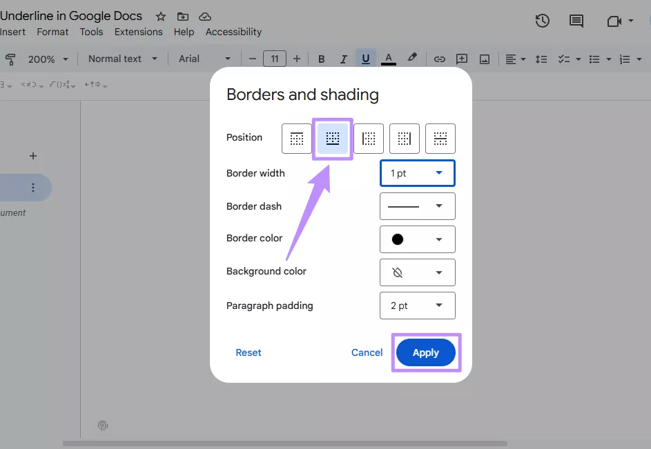Click the insert link icon
Viewport: 651px width, 449px height.
coord(439,59)
